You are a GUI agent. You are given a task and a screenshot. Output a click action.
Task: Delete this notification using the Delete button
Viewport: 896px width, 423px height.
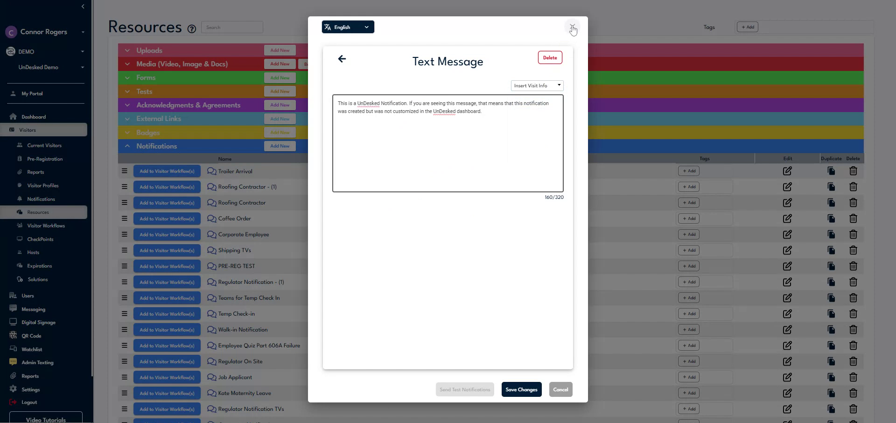coord(550,57)
